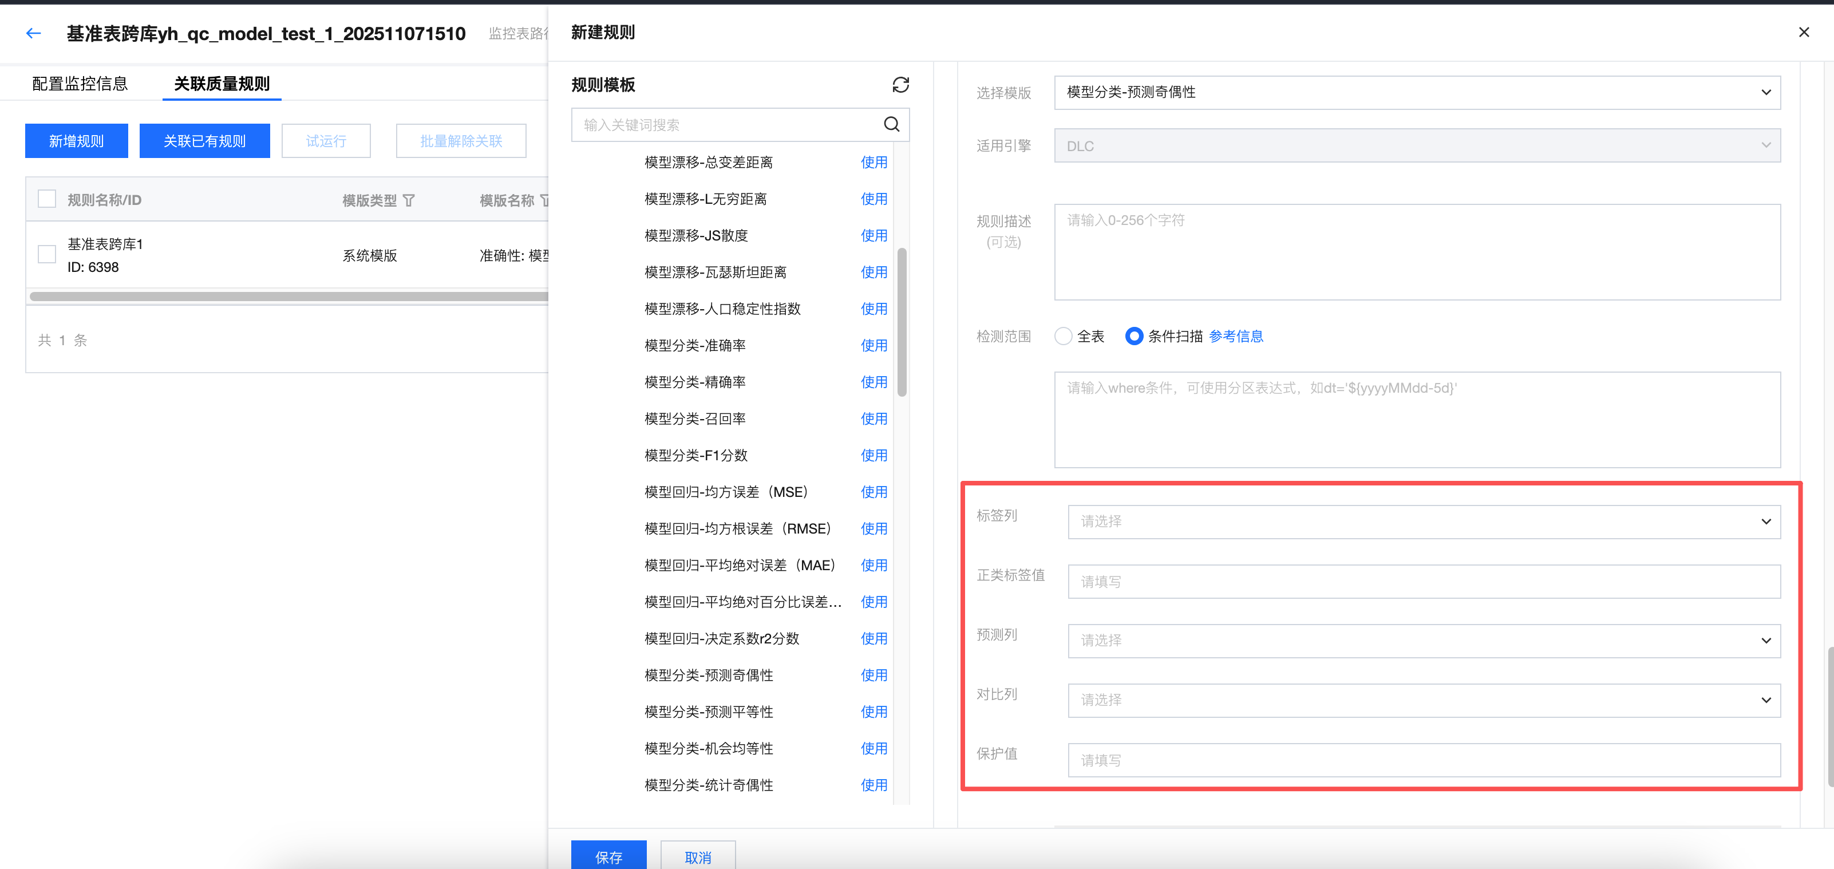This screenshot has width=1834, height=869.
Task: Open 选择模版 dropdown arrow
Action: tap(1766, 93)
